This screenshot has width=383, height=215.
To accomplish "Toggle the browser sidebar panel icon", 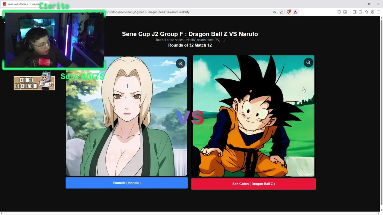I will [x=355, y=12].
